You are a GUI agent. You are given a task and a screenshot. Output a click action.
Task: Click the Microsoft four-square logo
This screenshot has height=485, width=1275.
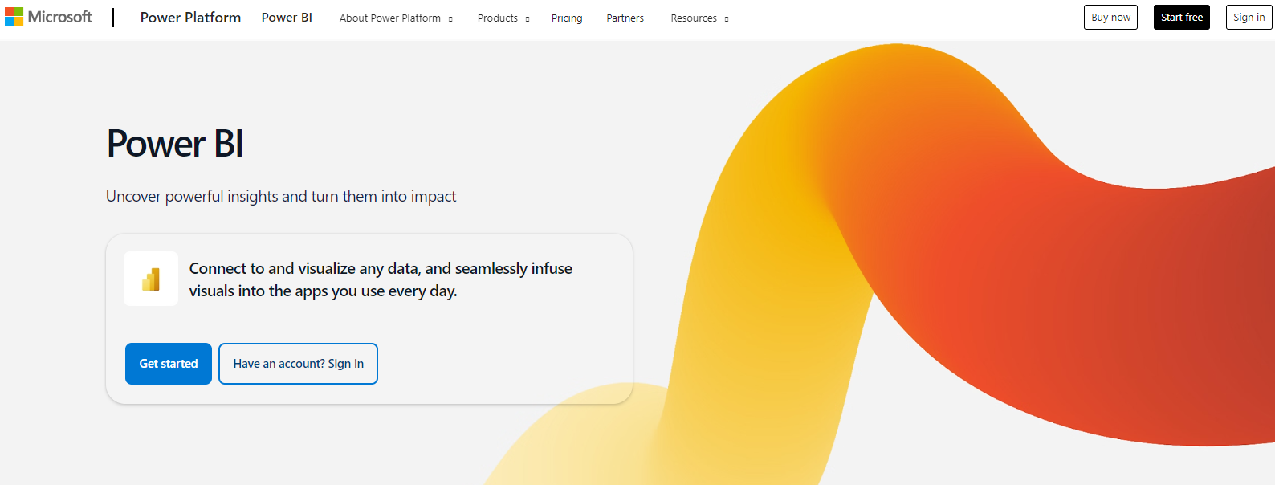point(14,17)
